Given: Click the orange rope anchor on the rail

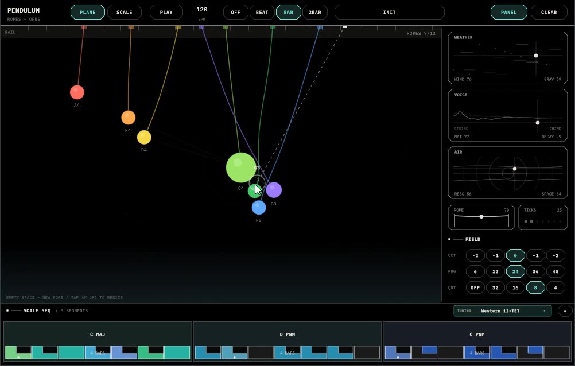Looking at the screenshot, I should coord(131,27).
